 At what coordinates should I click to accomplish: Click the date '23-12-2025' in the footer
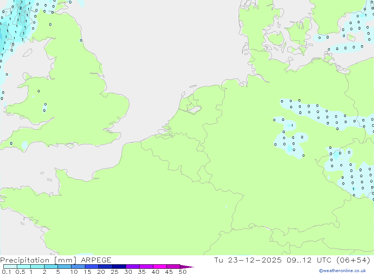click(255, 260)
